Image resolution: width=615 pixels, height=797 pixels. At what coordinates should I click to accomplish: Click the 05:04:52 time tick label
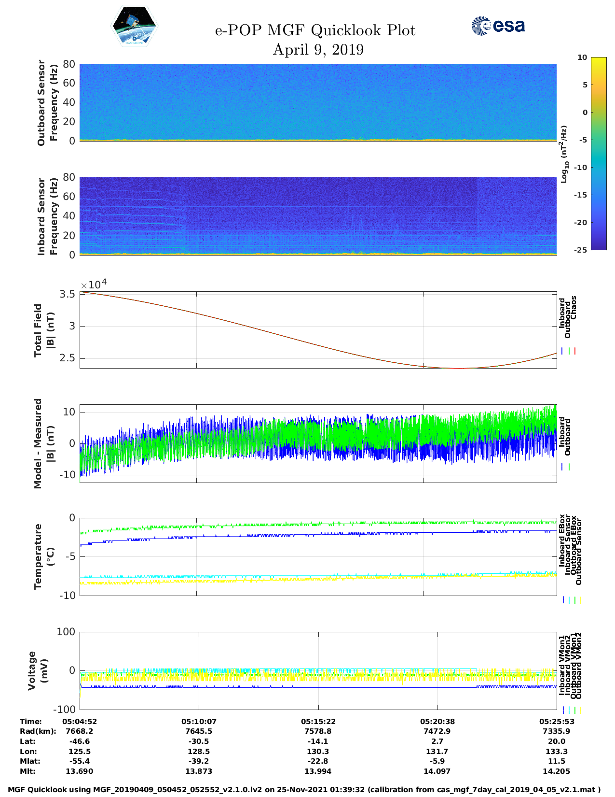pos(80,722)
